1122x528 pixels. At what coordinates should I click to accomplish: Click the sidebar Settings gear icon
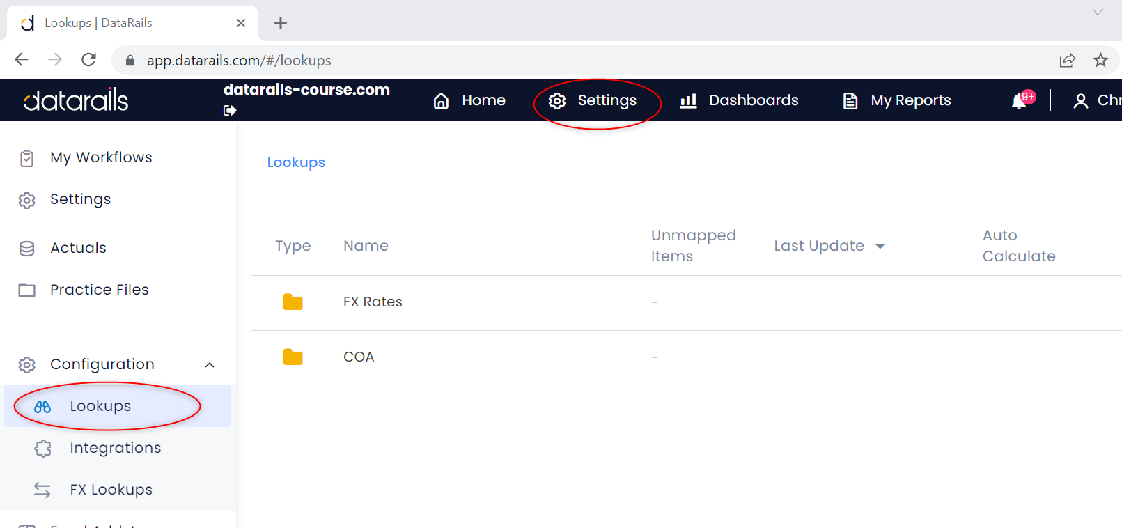[x=27, y=201]
